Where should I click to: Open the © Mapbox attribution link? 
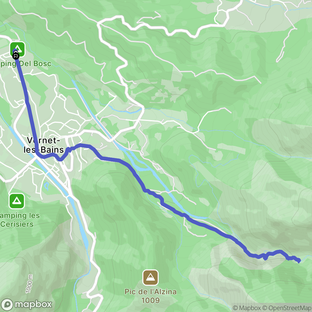247,308
